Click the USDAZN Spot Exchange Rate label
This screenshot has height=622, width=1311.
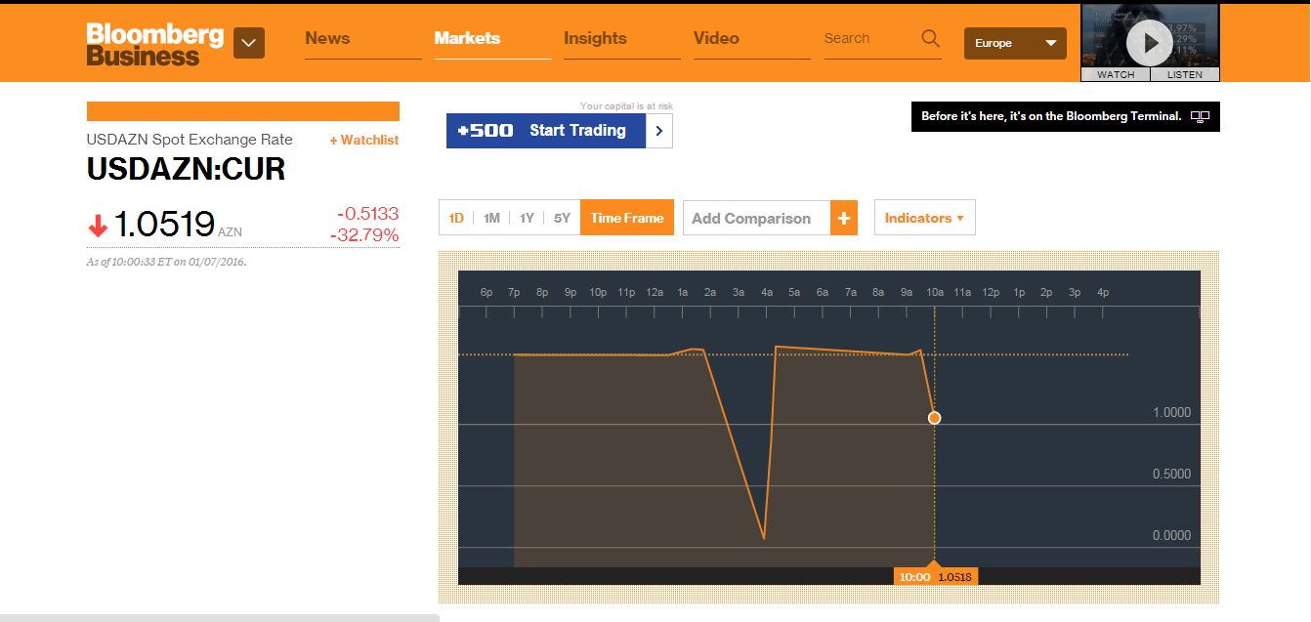coord(190,140)
